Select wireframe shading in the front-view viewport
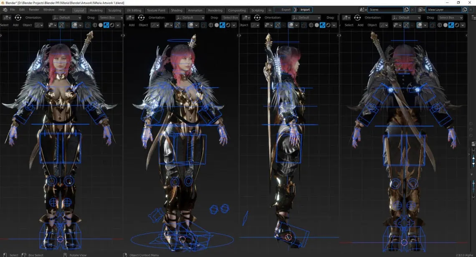This screenshot has width=476, height=257. coord(95,25)
